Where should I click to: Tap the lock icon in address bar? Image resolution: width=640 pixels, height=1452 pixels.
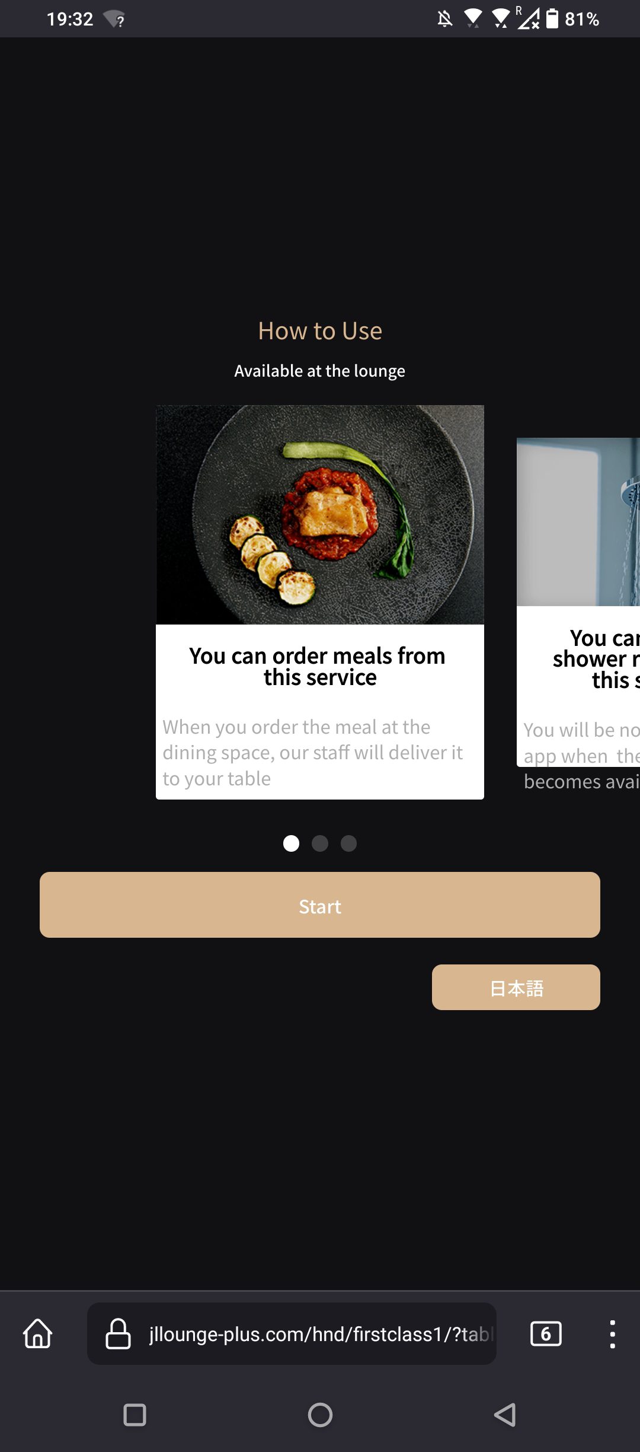[118, 1333]
